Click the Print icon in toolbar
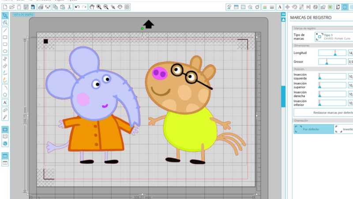 pos(41,7)
